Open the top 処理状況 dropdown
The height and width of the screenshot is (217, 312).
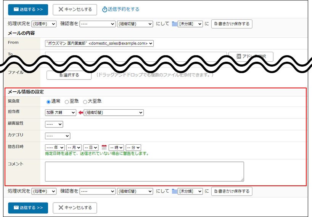44,24
